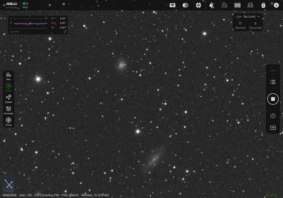
Task: Click the Gain: 100 readout
Action: pos(25,195)
